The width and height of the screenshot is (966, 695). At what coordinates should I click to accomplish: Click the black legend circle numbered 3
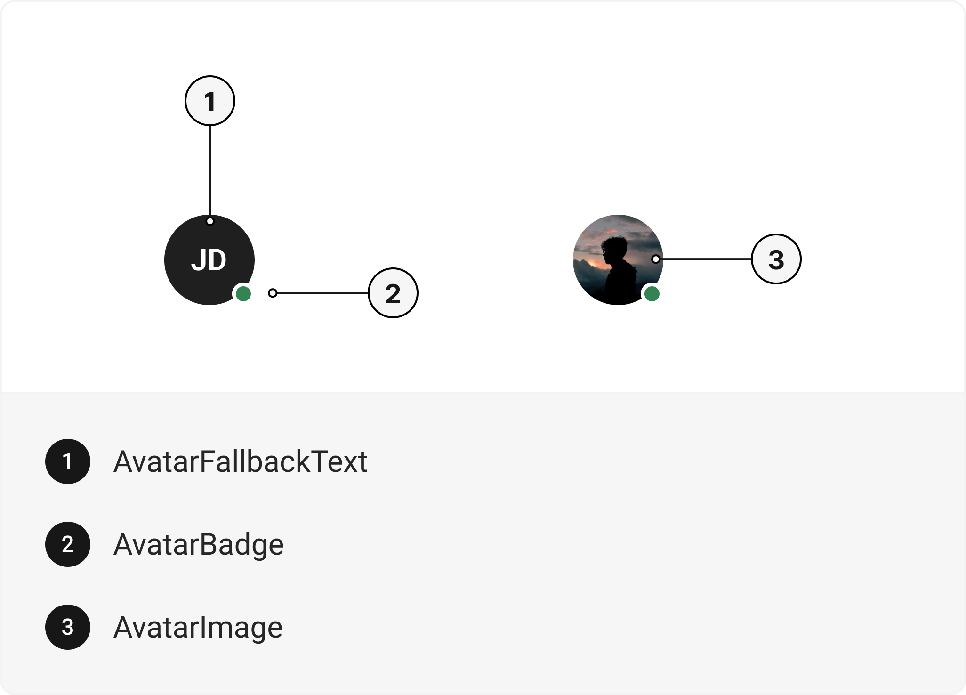[68, 627]
